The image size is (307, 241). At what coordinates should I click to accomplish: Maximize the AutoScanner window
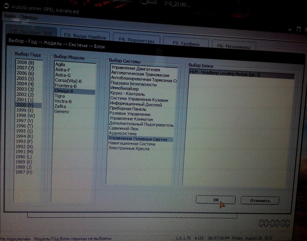point(299,29)
